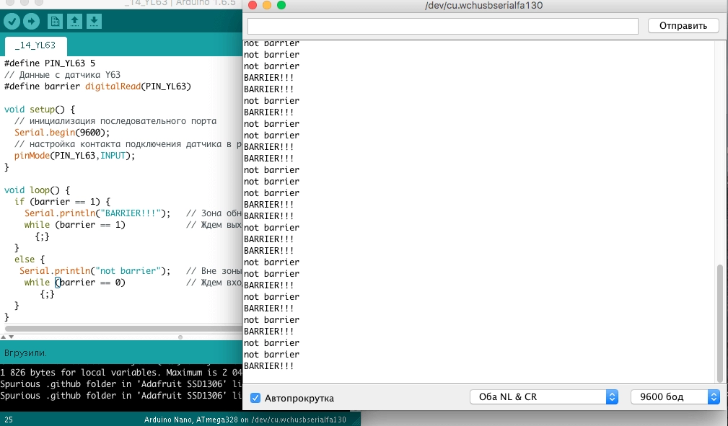The height and width of the screenshot is (426, 728).
Task: Click the Verify sketch checkmark icon
Action: pos(12,22)
